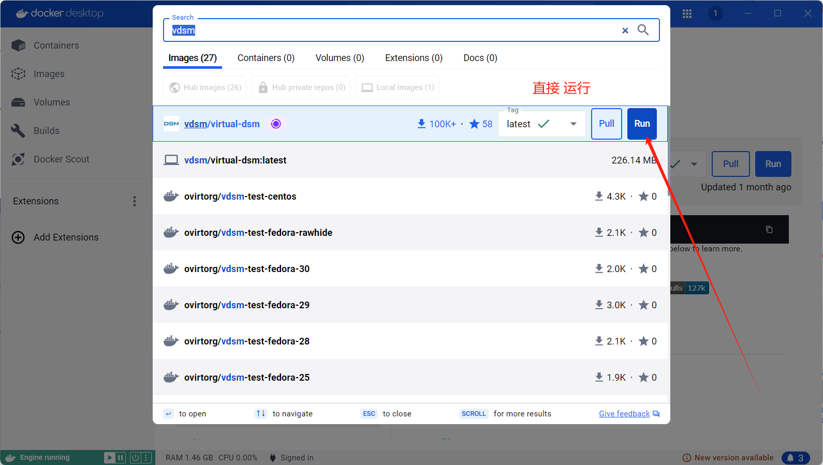The height and width of the screenshot is (465, 823).
Task: Open the account avatar showing 1
Action: pos(715,13)
